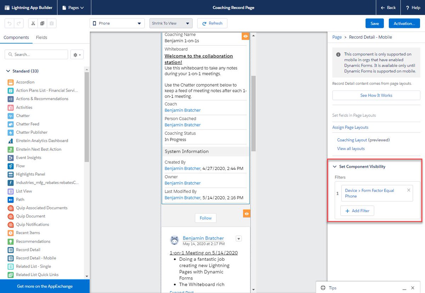Click the Page breadcrumb link
425x293 pixels.
337,37
